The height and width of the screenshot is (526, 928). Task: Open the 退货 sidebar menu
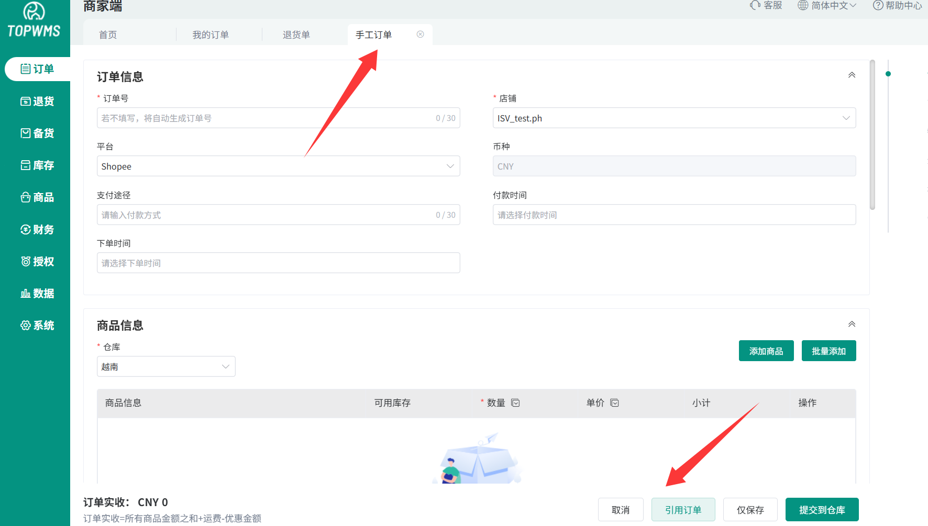(37, 101)
